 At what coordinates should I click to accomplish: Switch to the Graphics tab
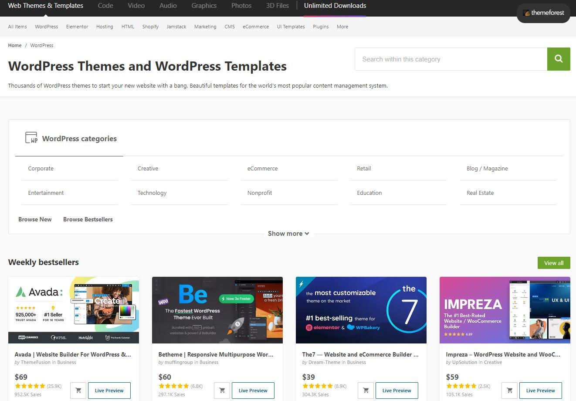(204, 6)
